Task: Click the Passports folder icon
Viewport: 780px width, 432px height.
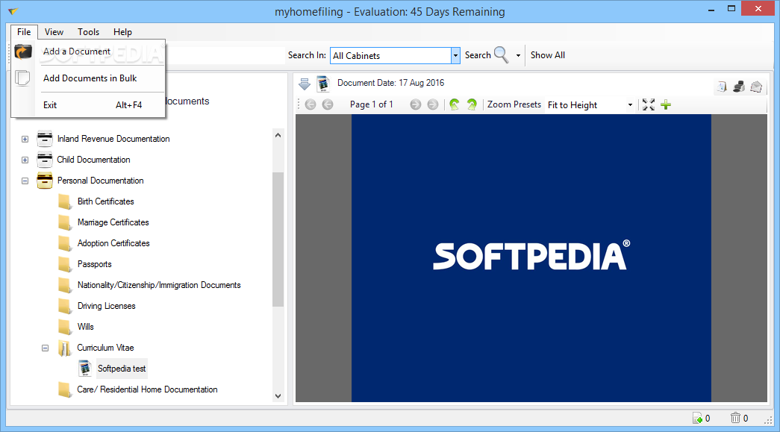Action: coord(65,264)
